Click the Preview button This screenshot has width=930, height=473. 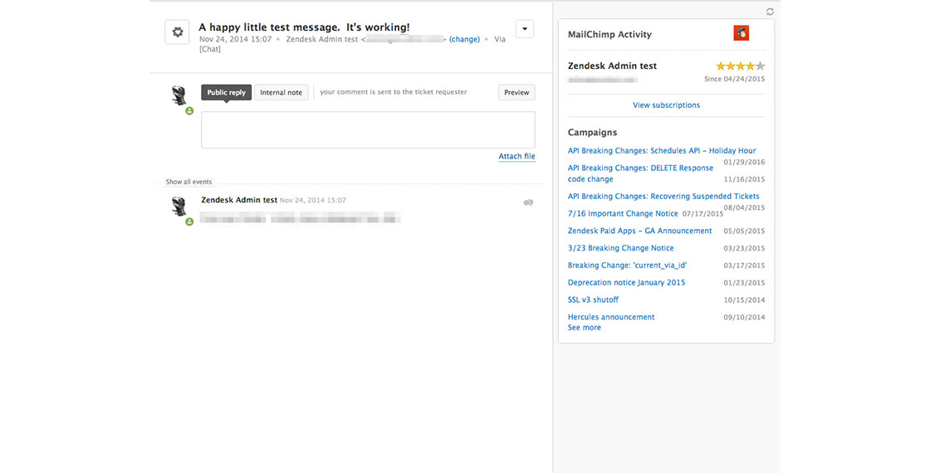[516, 92]
